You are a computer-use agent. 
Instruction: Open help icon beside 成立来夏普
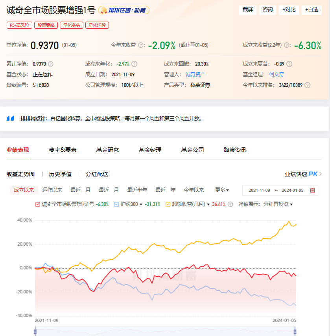(289, 64)
